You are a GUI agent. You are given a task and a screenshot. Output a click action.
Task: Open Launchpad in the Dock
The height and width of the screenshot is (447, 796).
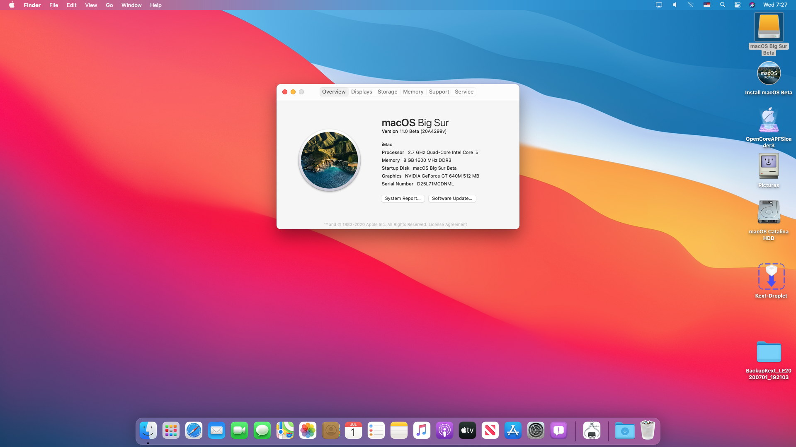171,431
